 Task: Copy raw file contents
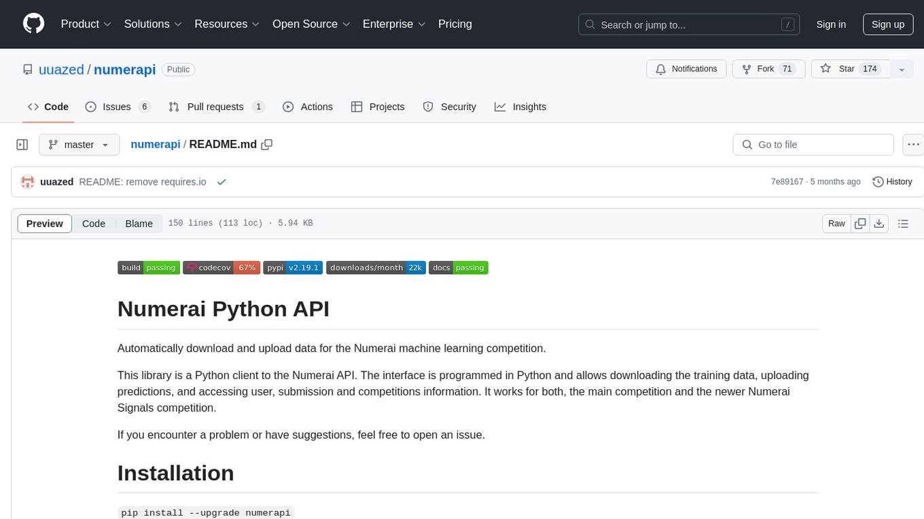point(861,223)
